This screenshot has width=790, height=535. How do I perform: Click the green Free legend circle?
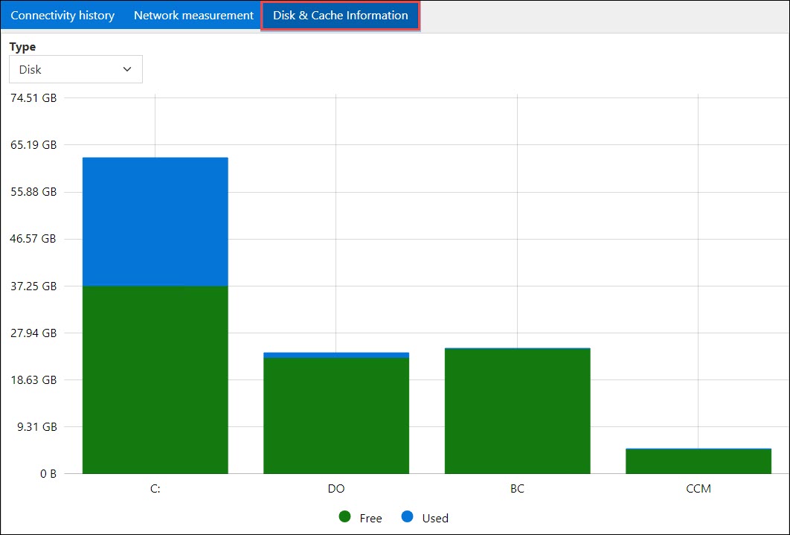tap(344, 517)
